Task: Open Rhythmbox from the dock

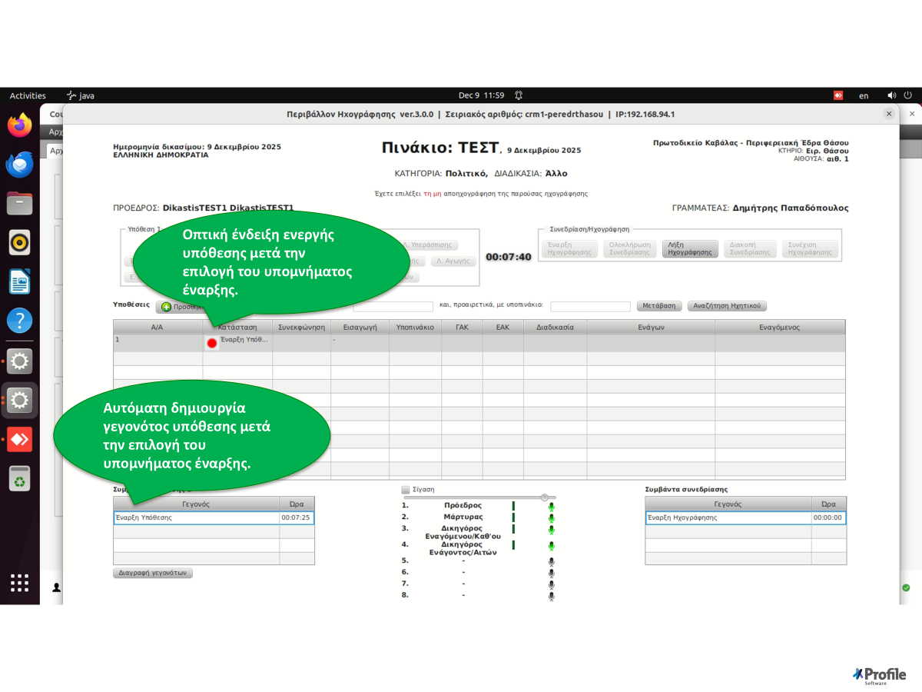Action: click(x=20, y=242)
